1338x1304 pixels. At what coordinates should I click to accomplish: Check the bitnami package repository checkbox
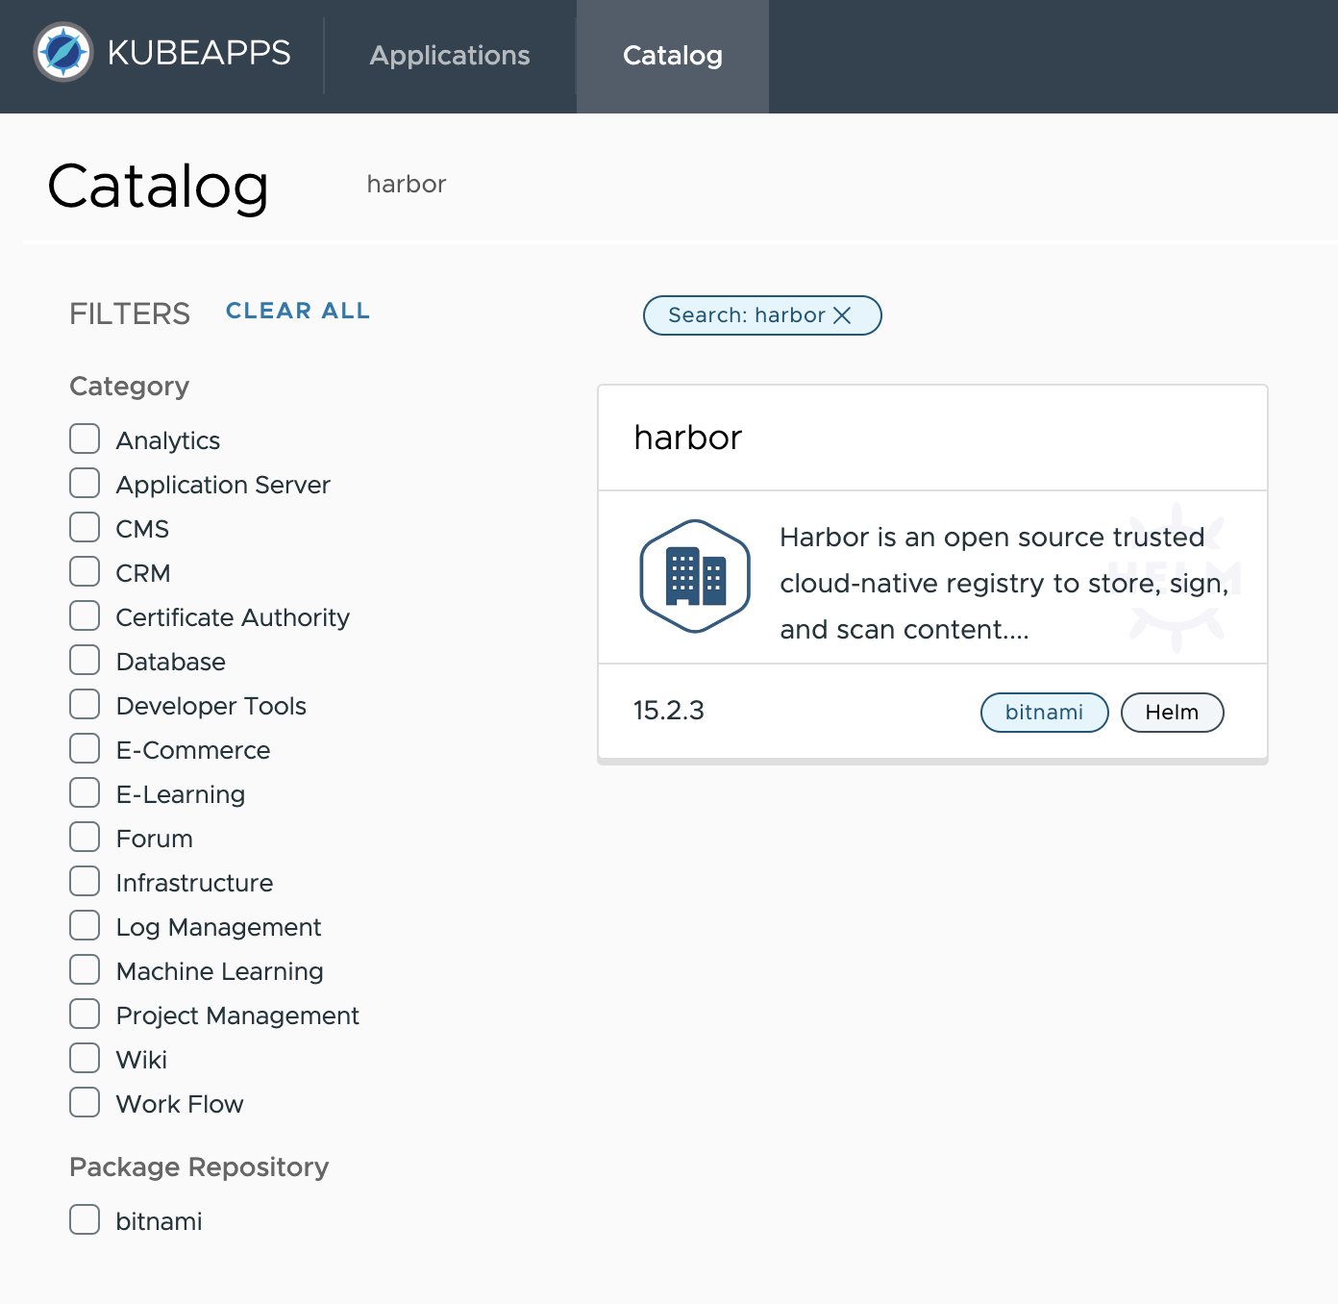85,1220
